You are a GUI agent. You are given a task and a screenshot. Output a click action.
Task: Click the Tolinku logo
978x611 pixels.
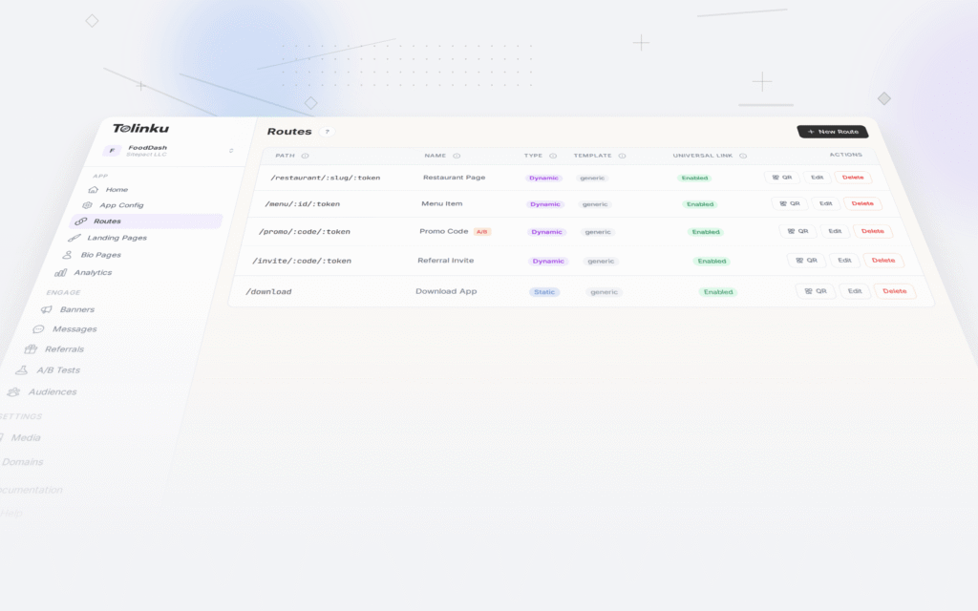(141, 129)
